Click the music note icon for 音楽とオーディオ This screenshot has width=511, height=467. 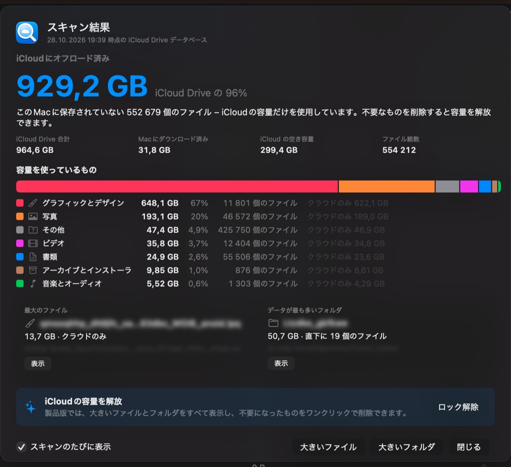tap(33, 284)
